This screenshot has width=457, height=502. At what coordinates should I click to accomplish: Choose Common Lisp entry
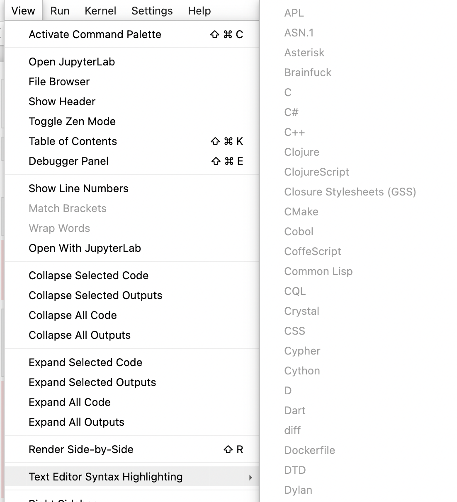(x=318, y=271)
